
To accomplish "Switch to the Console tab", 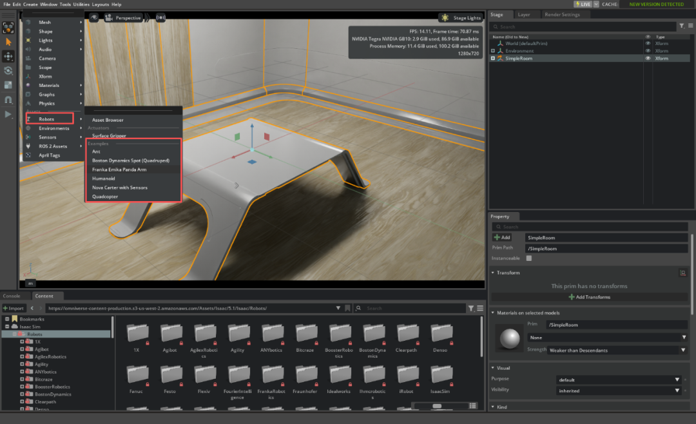I will (x=12, y=296).
